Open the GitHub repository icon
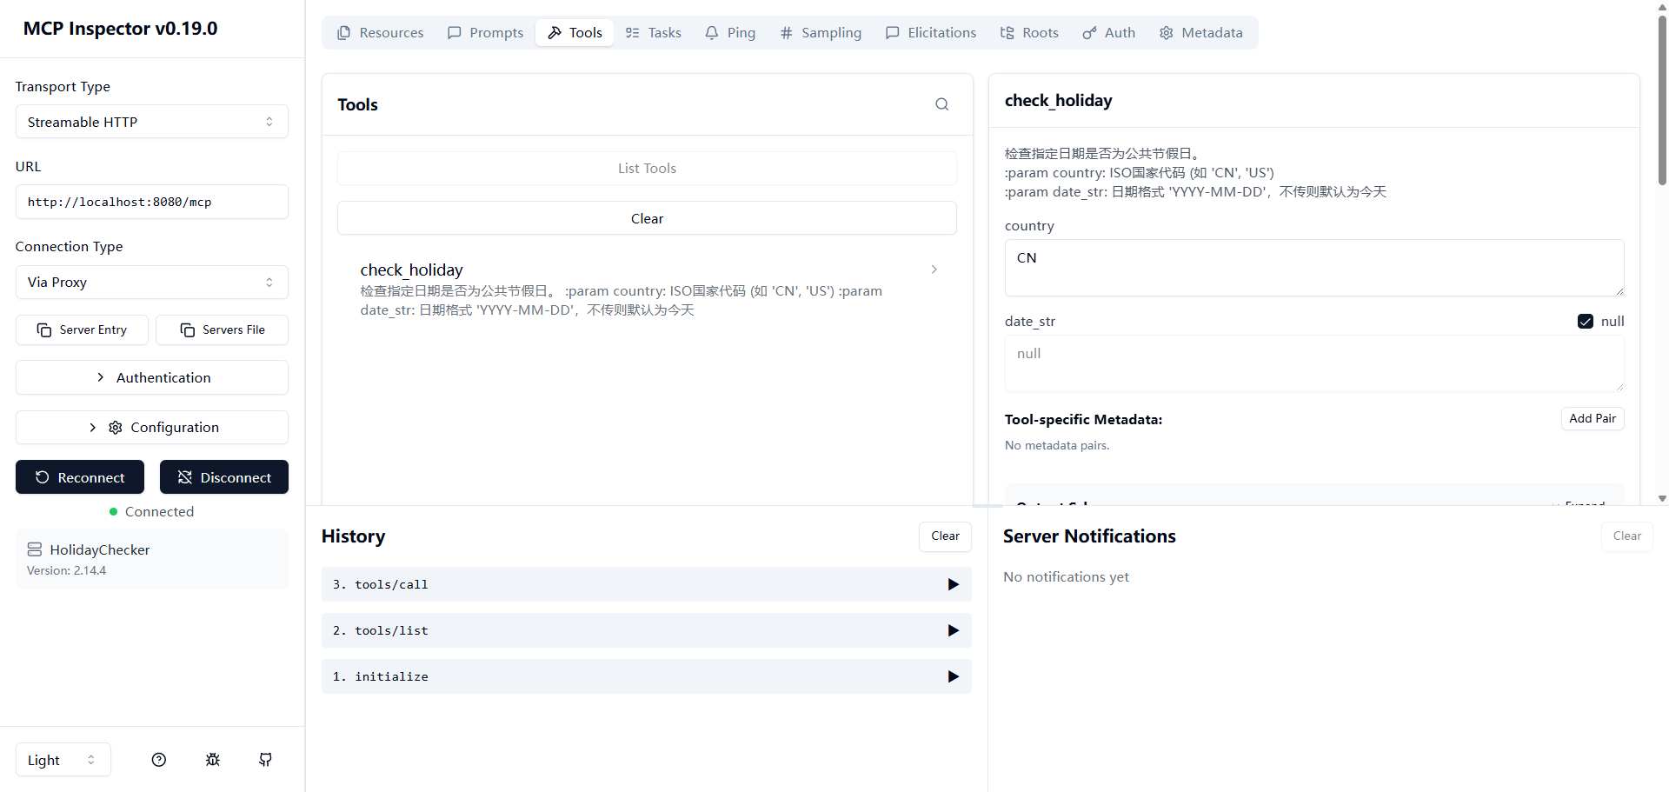The width and height of the screenshot is (1669, 792). 266,760
